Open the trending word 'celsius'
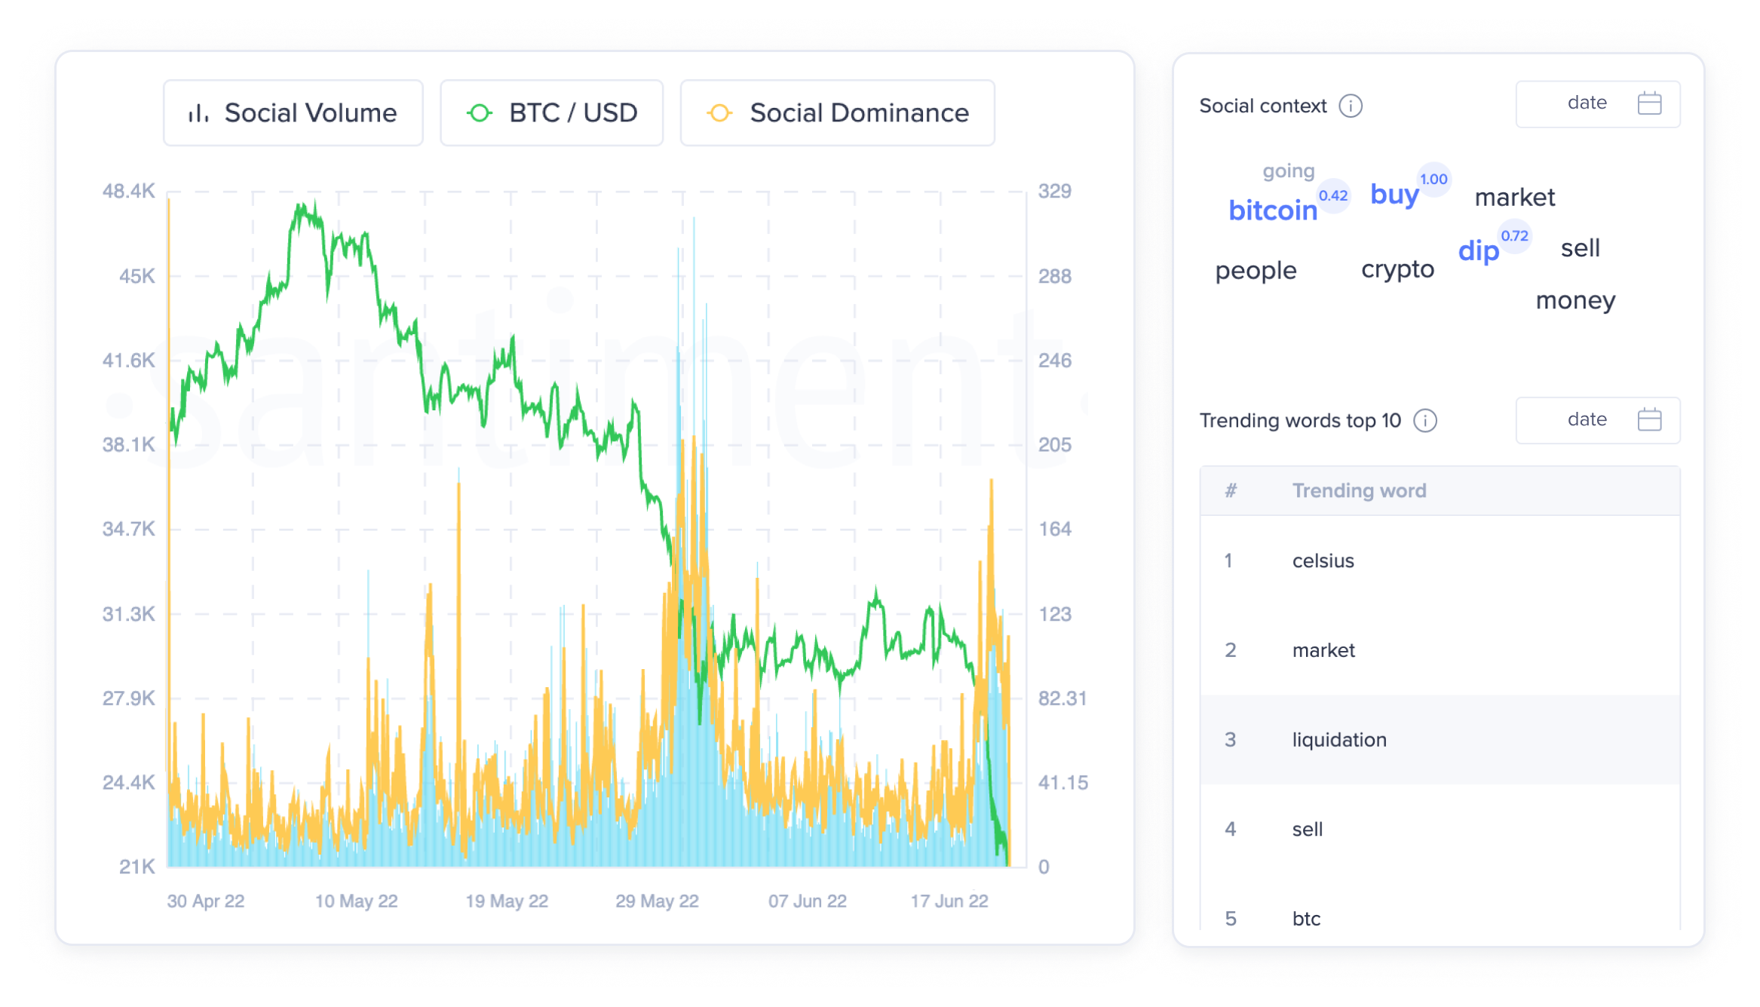The width and height of the screenshot is (1760, 1007). (x=1323, y=560)
